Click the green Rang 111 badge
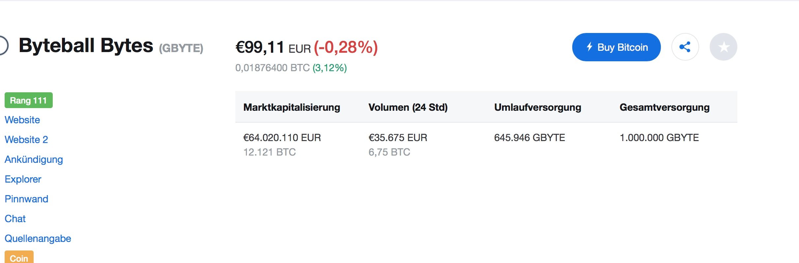The height and width of the screenshot is (263, 799). coord(28,100)
